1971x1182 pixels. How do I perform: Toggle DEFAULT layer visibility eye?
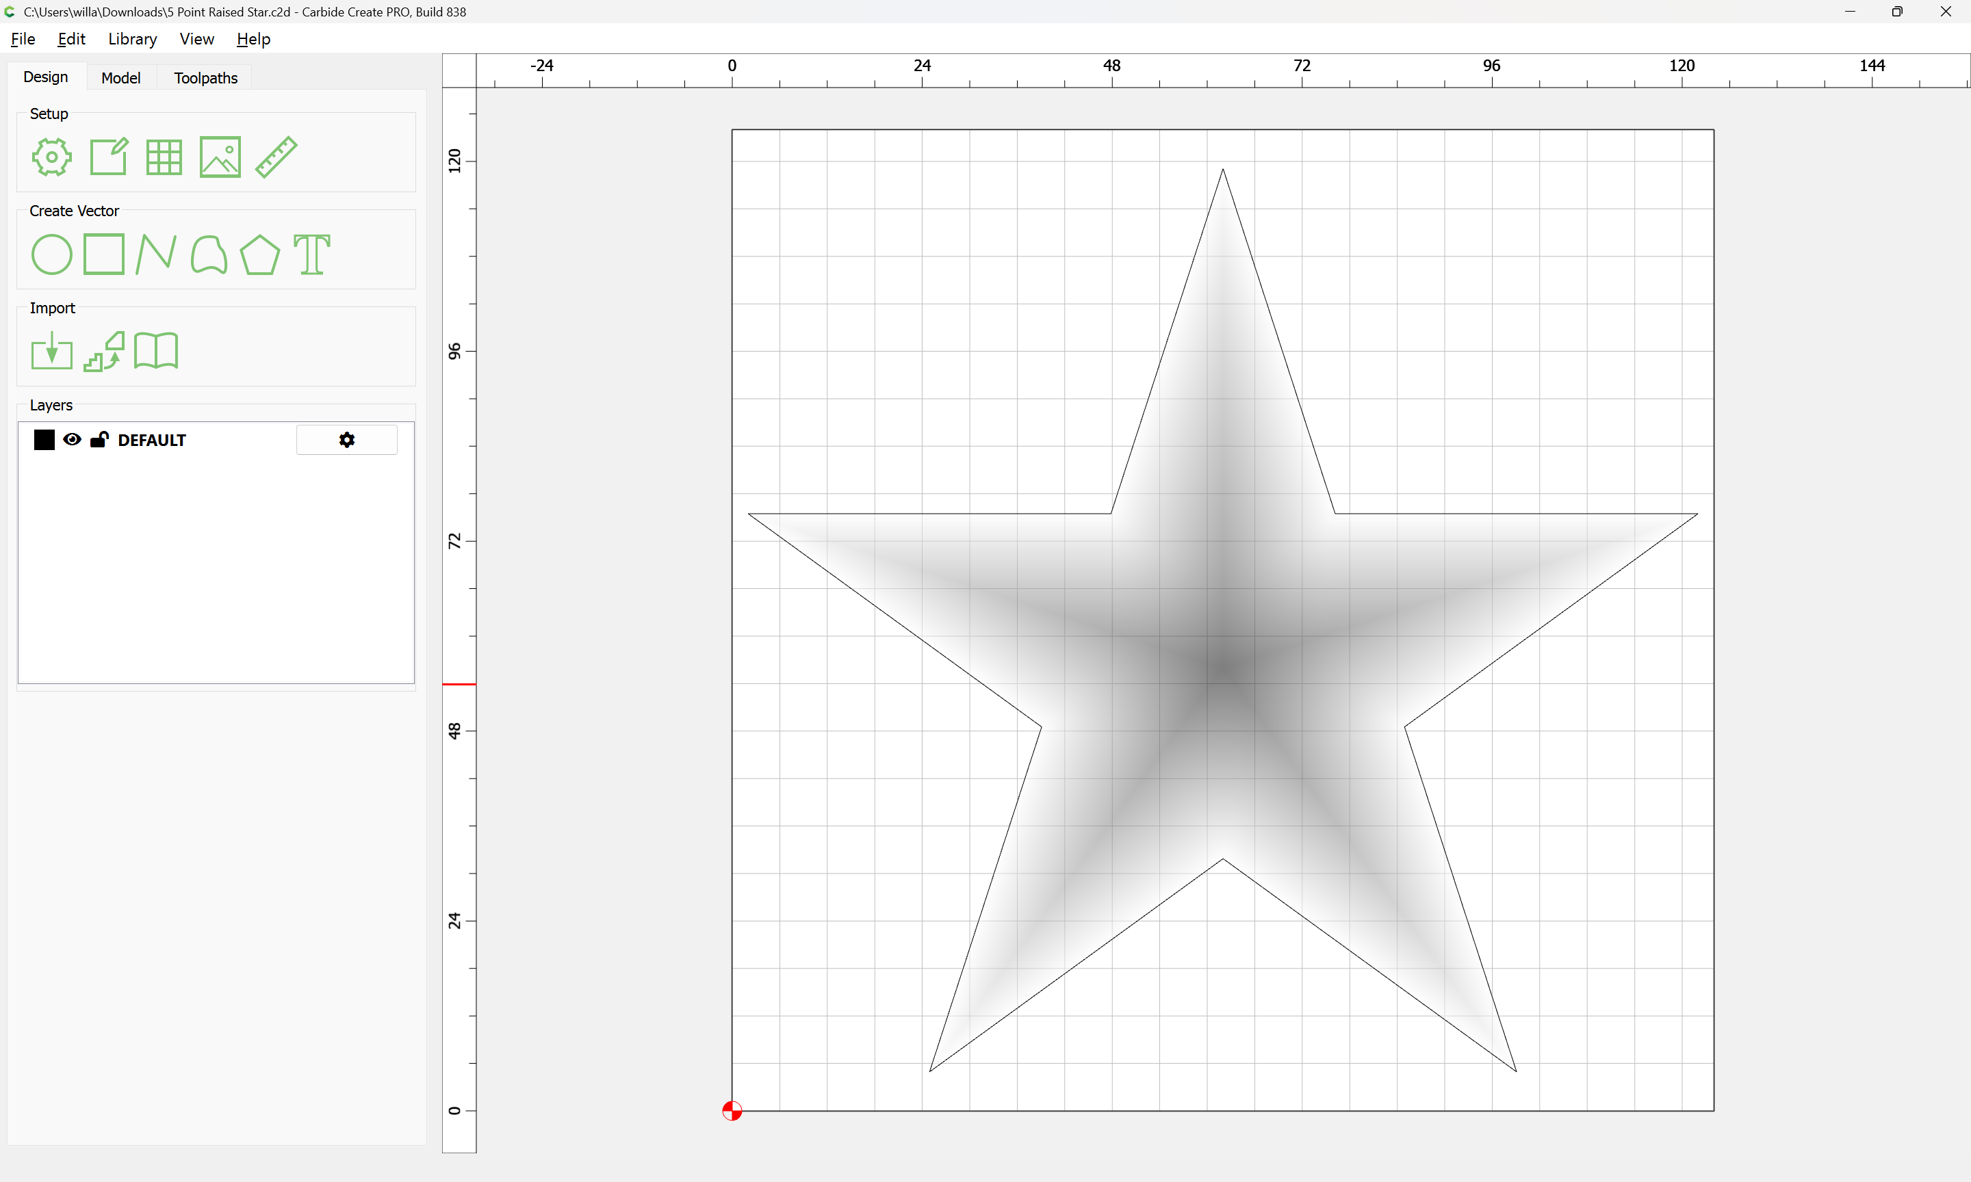[72, 440]
